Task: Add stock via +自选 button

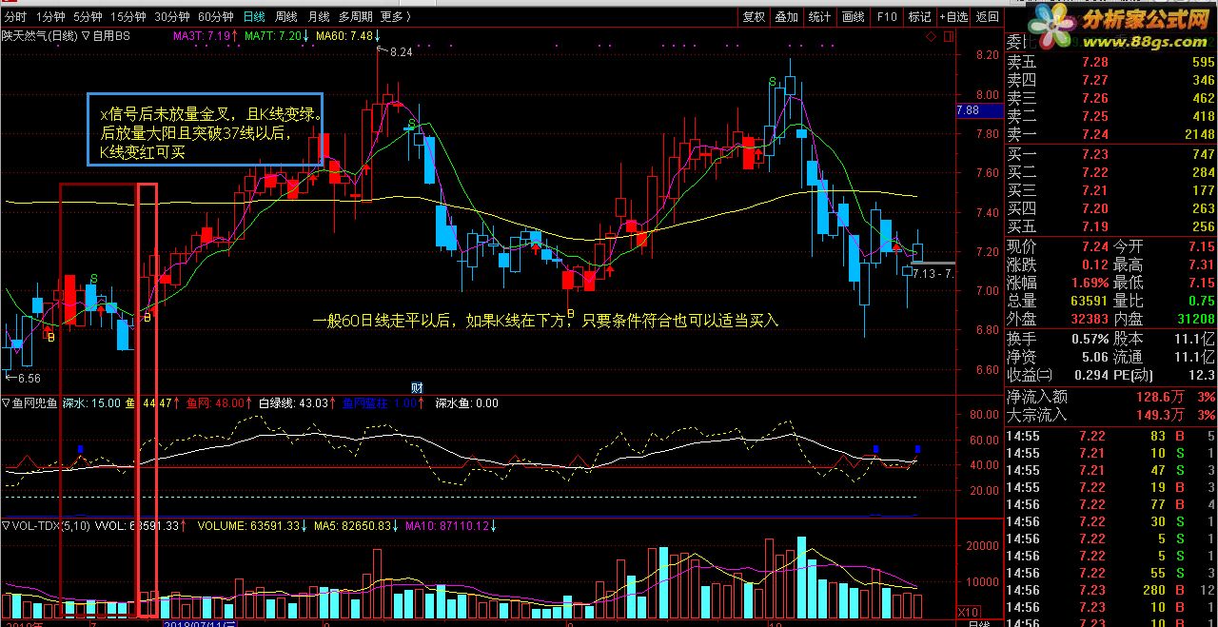Action: [954, 17]
